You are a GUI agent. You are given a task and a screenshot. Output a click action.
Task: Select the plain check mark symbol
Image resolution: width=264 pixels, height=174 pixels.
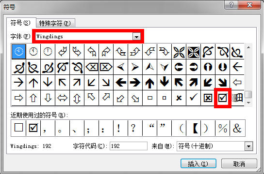coord(194,98)
